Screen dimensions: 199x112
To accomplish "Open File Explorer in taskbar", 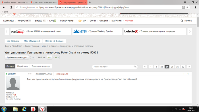I will pos(15,109).
